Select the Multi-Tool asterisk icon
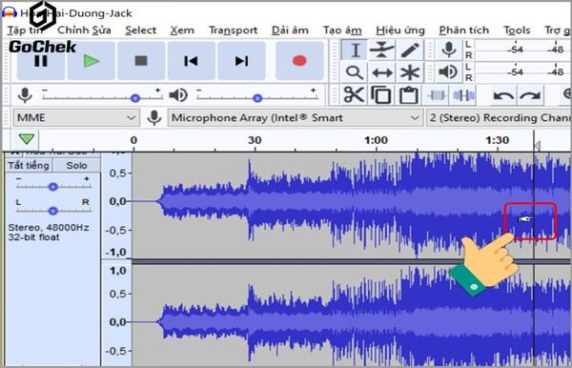Viewport: 572px width, 368px height. pos(409,72)
